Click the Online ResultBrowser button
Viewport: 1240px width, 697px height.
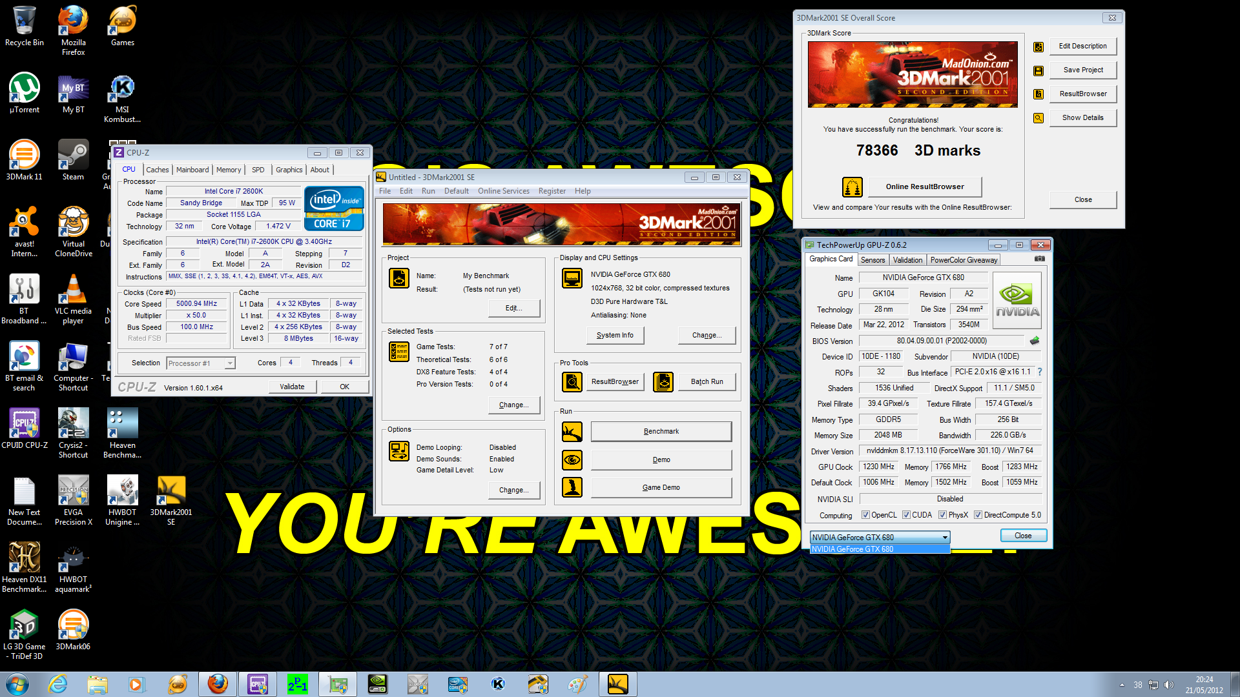(x=925, y=187)
